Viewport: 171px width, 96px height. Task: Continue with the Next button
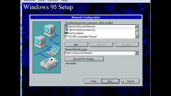(110, 81)
